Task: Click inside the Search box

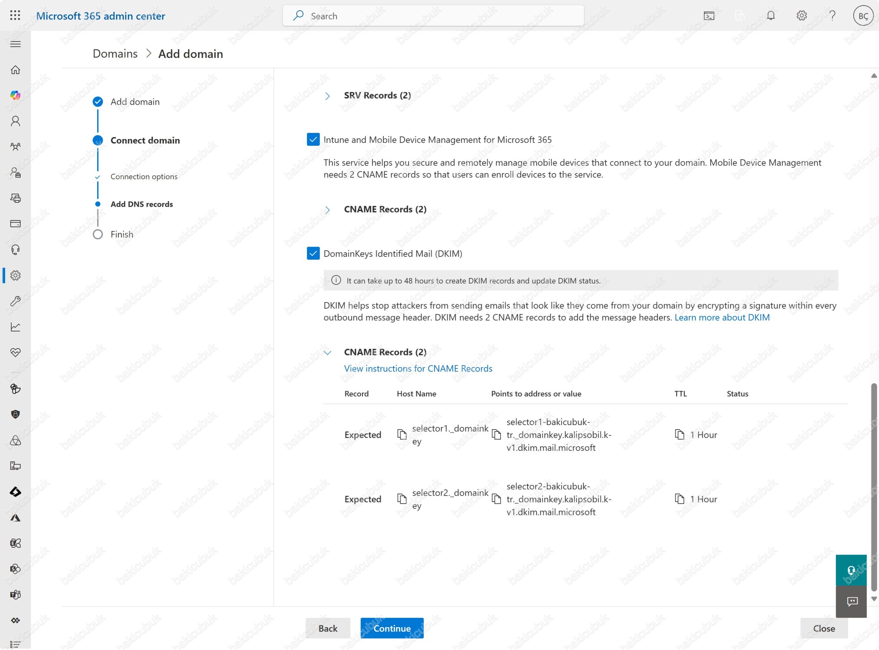Action: click(433, 16)
